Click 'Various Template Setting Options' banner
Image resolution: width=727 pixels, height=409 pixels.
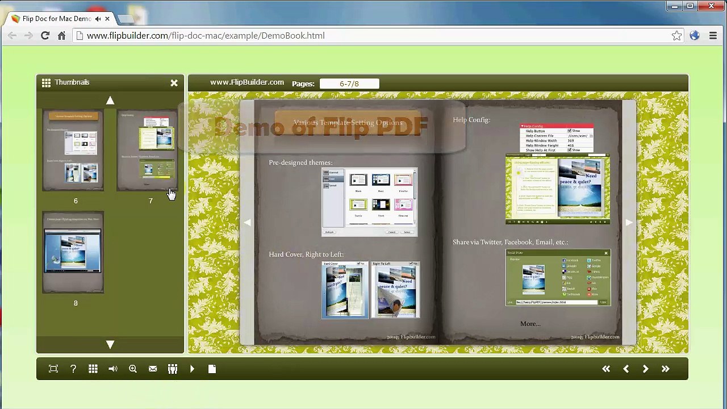click(348, 123)
